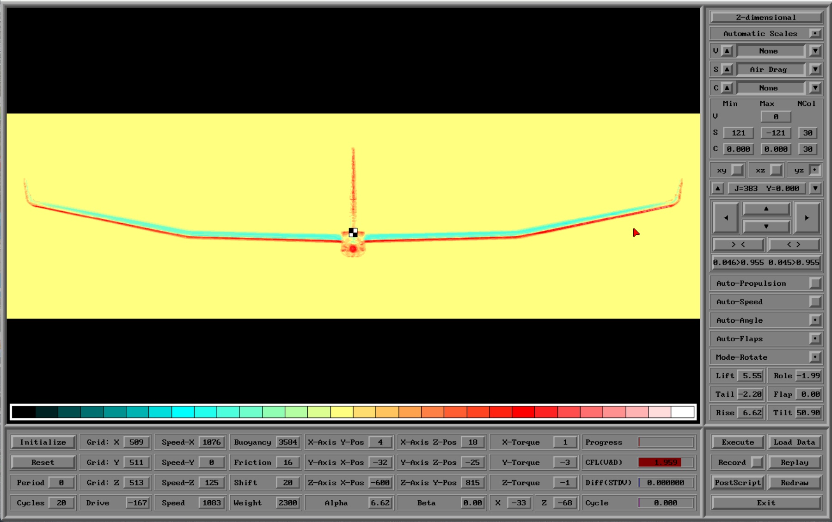Image resolution: width=832 pixels, height=522 pixels.
Task: Click the right arrow navigation button
Action: click(807, 218)
